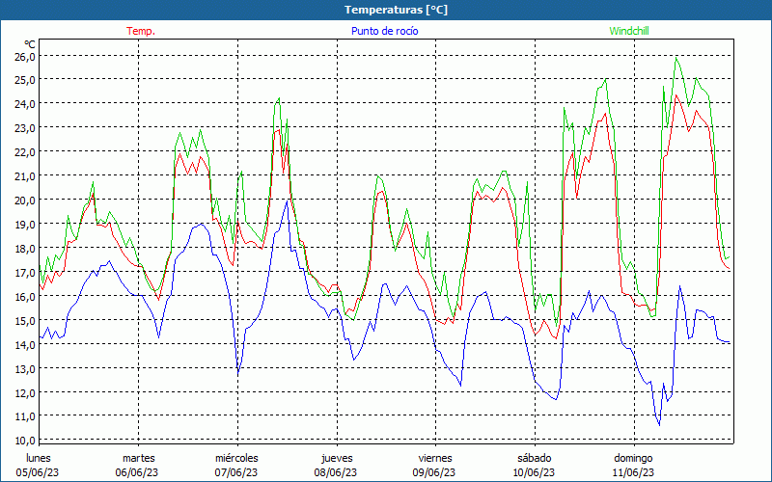Select the blue Punto de rocío legend label
Screen dimensions: 772x482
384,31
